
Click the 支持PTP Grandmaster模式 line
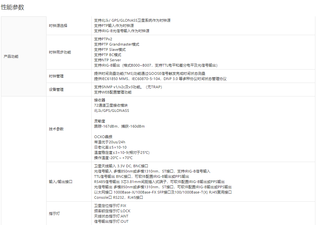pos(116,44)
